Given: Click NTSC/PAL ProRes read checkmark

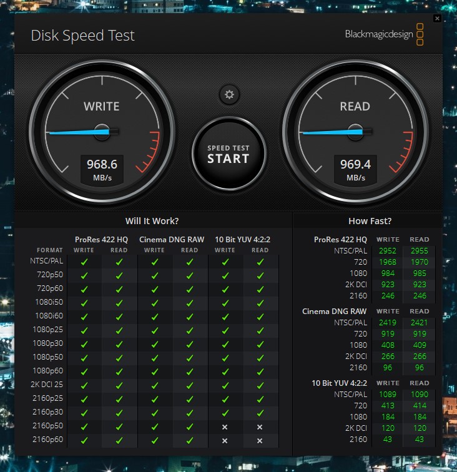Looking at the screenshot, I should [x=119, y=262].
